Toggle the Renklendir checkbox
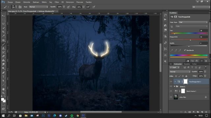 (x=185, y=50)
